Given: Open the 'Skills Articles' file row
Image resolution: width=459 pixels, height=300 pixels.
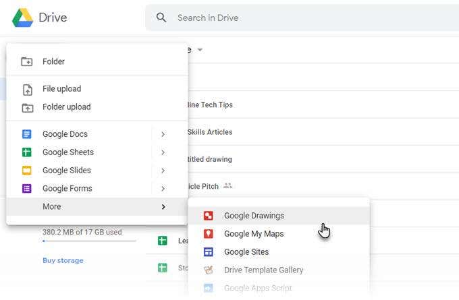Looking at the screenshot, I should click(x=323, y=132).
